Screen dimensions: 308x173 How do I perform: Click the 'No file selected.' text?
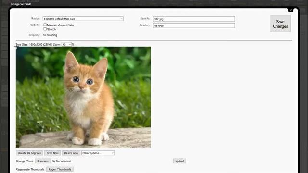(62, 161)
